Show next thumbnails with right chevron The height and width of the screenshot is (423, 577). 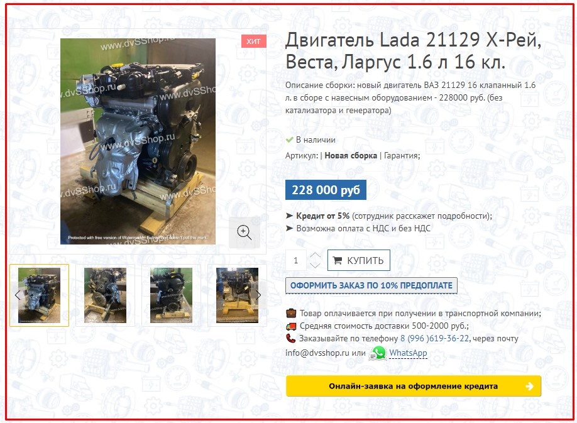click(258, 295)
